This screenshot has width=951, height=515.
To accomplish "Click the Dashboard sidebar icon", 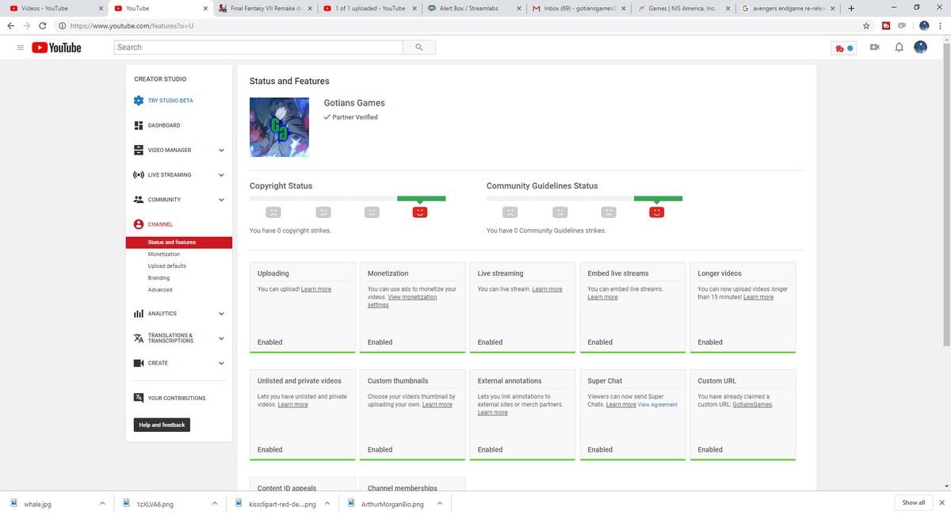I will tap(139, 125).
